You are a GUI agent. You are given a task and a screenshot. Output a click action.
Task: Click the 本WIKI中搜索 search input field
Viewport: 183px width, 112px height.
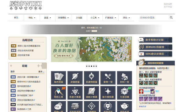point(154,18)
